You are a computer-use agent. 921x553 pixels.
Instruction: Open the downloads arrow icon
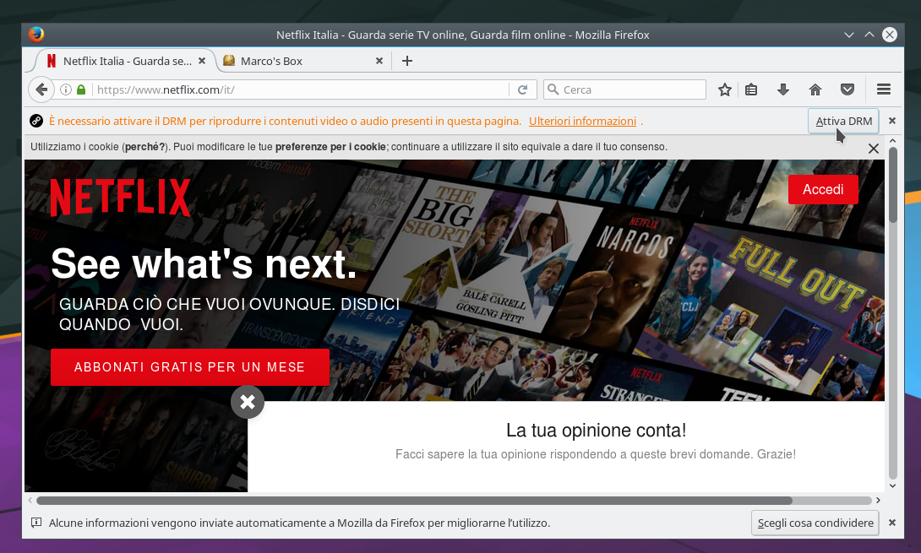(783, 89)
